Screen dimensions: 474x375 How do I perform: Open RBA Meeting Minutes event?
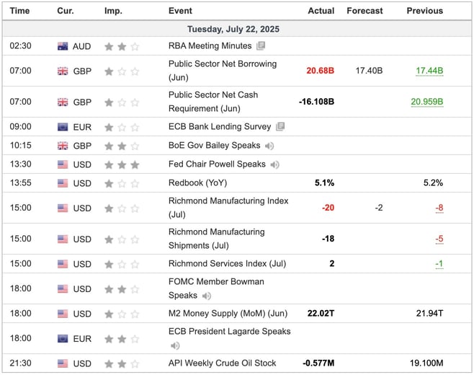[210, 46]
